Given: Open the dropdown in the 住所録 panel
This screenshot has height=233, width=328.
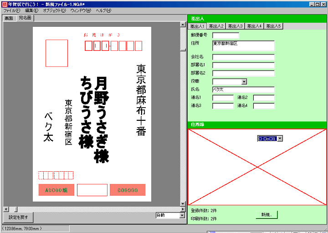Looking at the screenshot, I should (280, 139).
